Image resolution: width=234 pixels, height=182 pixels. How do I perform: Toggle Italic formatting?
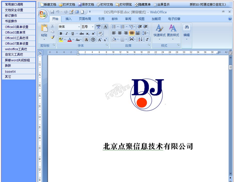pos(67,34)
